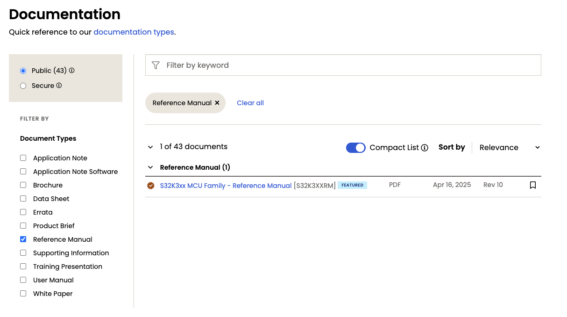Click the verified badge icon beside S32K3xx

(x=151, y=186)
